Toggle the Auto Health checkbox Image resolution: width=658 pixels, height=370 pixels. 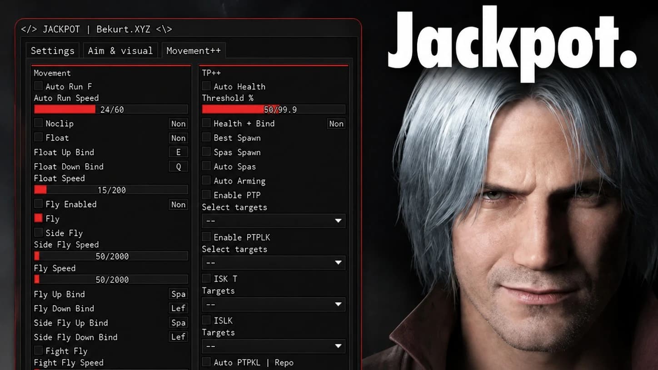point(206,86)
